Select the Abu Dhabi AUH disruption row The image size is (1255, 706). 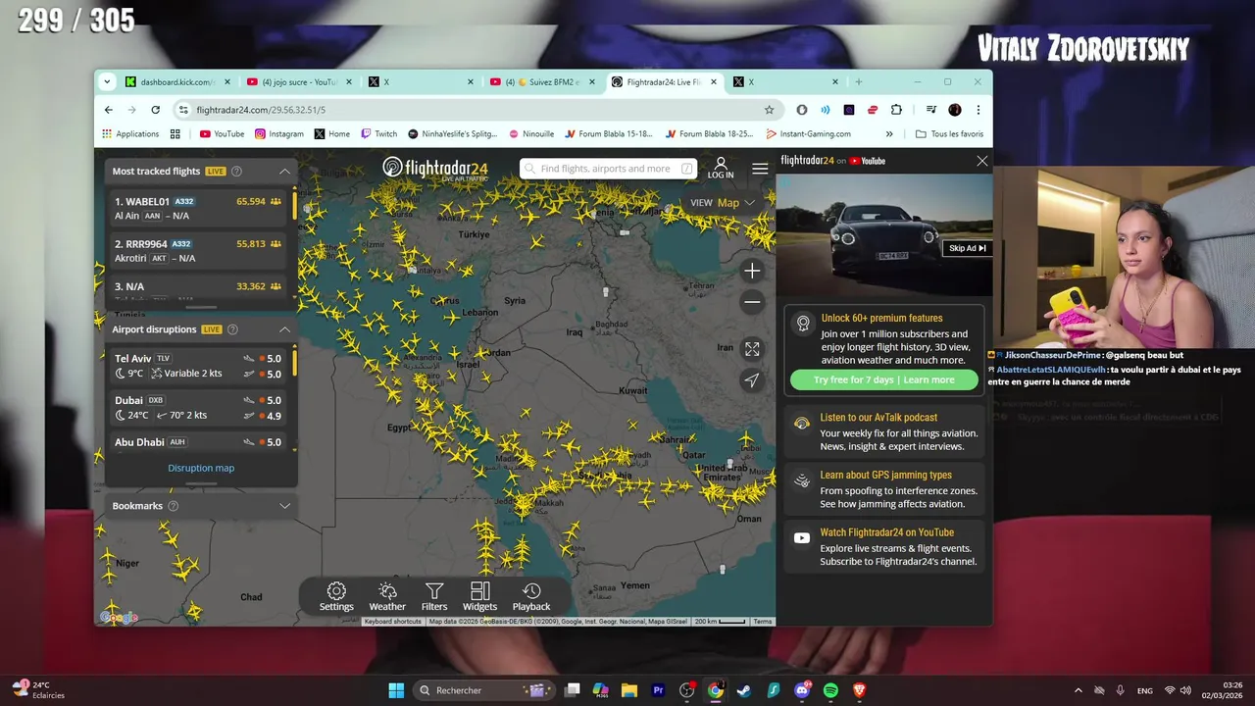tap(199, 442)
